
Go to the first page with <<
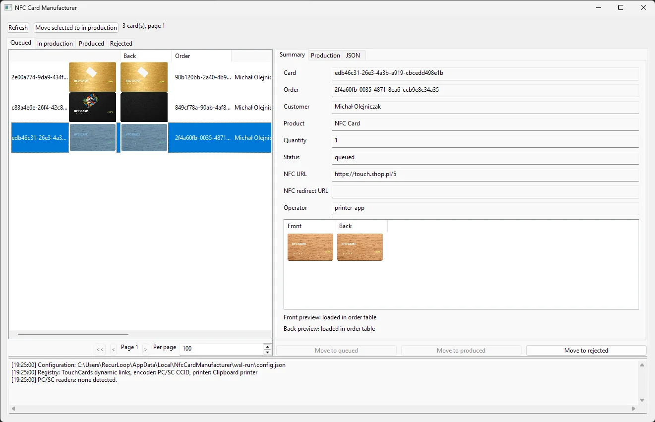[x=100, y=350]
